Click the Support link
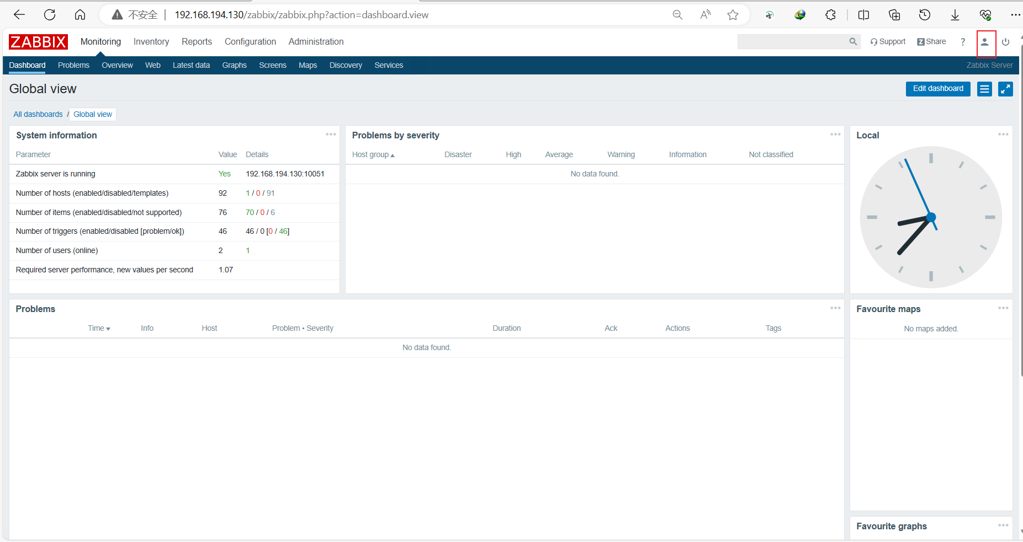The image size is (1023, 542). coord(888,42)
